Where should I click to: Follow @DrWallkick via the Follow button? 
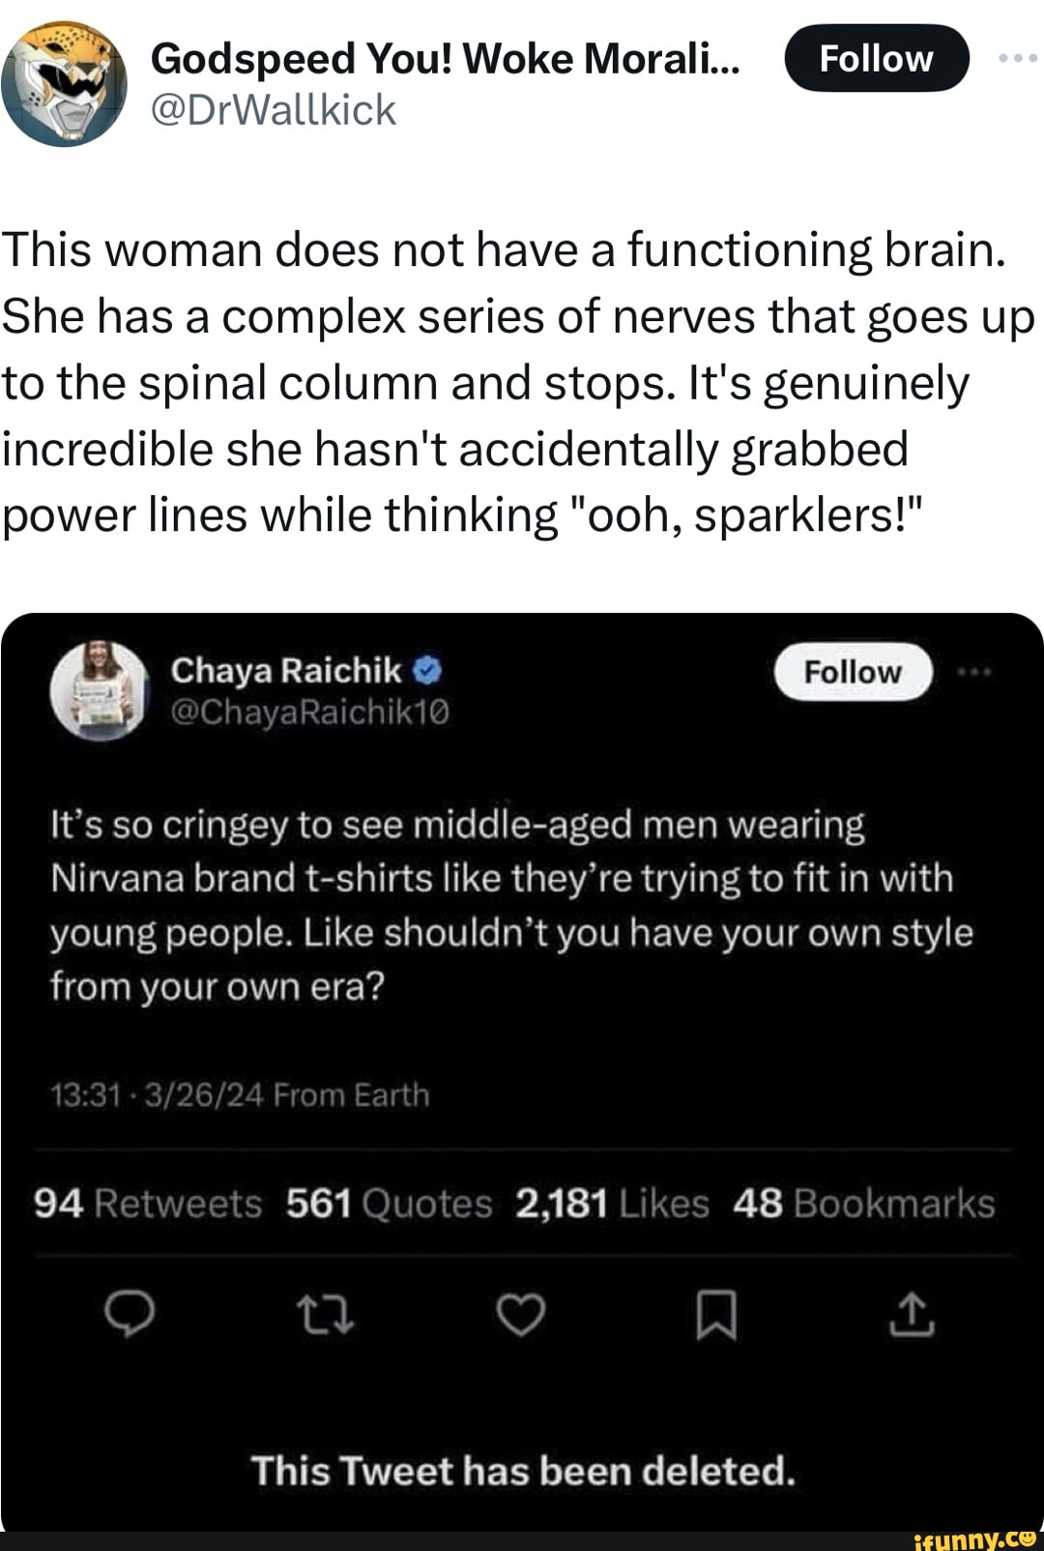(874, 58)
